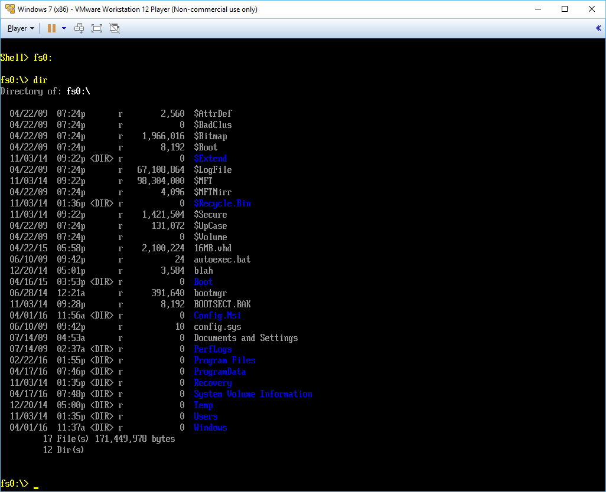This screenshot has height=492, width=606.
Task: Click the send Ctrl+Alt+Del icon
Action: (x=79, y=28)
